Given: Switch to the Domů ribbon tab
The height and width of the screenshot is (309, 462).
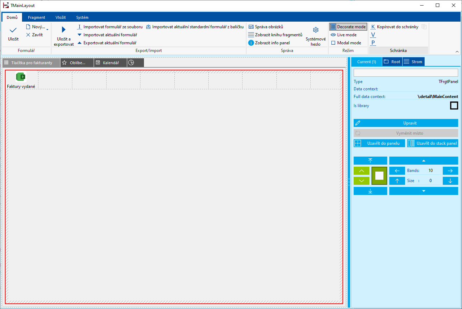Looking at the screenshot, I should click(x=12, y=17).
